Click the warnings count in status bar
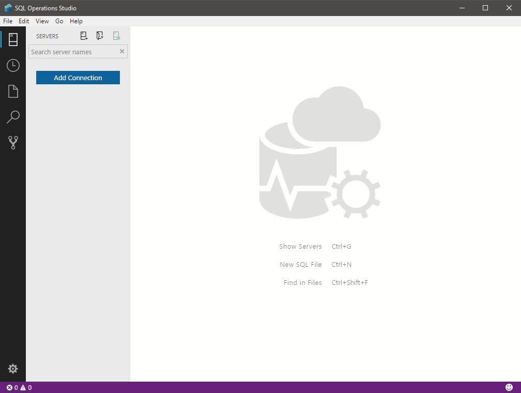The image size is (521, 393). [26, 388]
